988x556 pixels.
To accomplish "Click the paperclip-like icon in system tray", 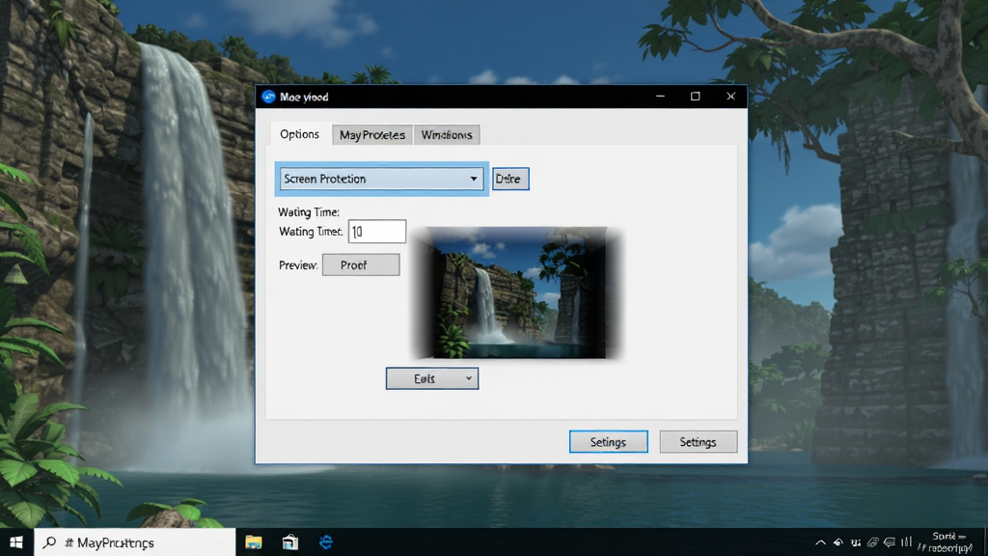I will 872,542.
